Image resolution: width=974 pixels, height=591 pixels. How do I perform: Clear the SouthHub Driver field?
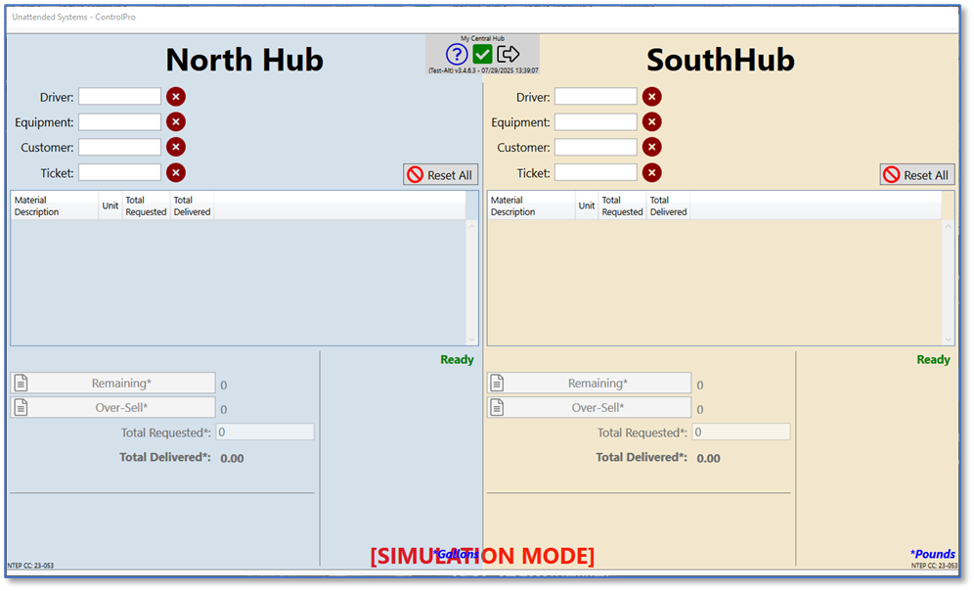[x=652, y=97]
